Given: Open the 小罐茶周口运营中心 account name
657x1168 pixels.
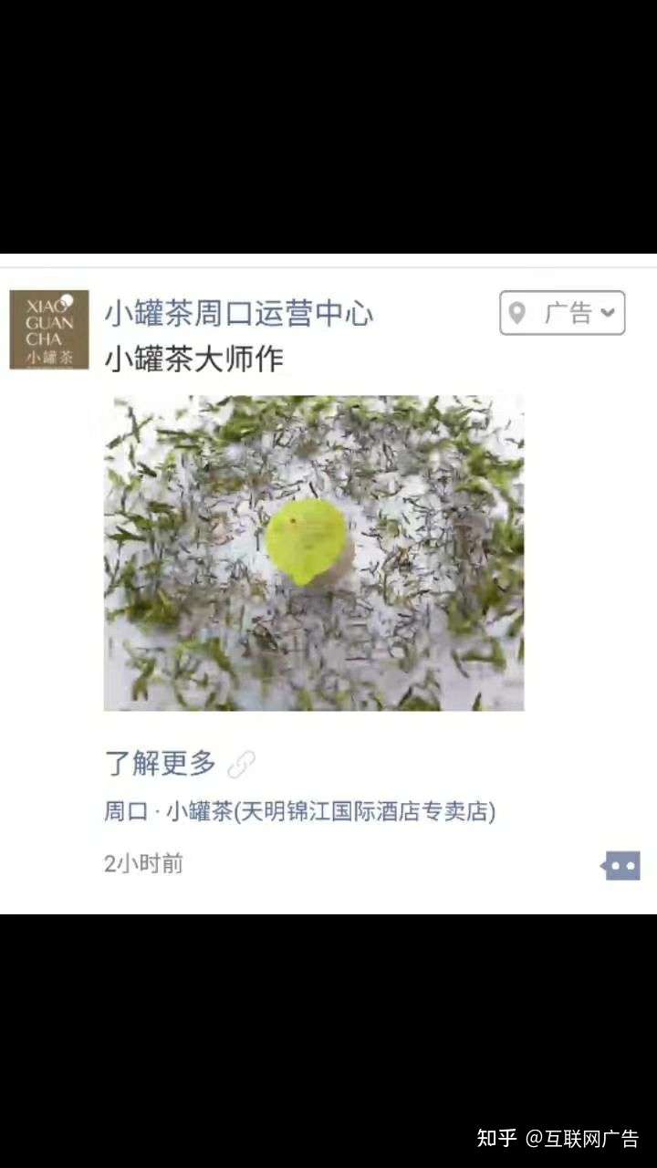Looking at the screenshot, I should coord(239,313).
